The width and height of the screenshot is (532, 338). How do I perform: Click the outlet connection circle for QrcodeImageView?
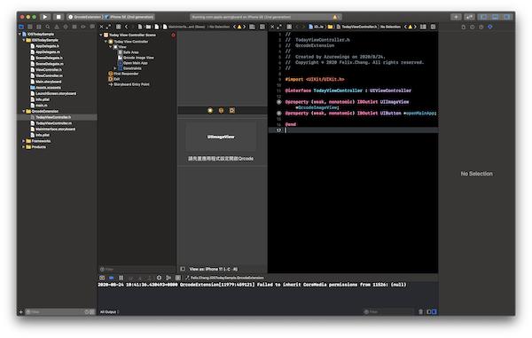point(279,102)
